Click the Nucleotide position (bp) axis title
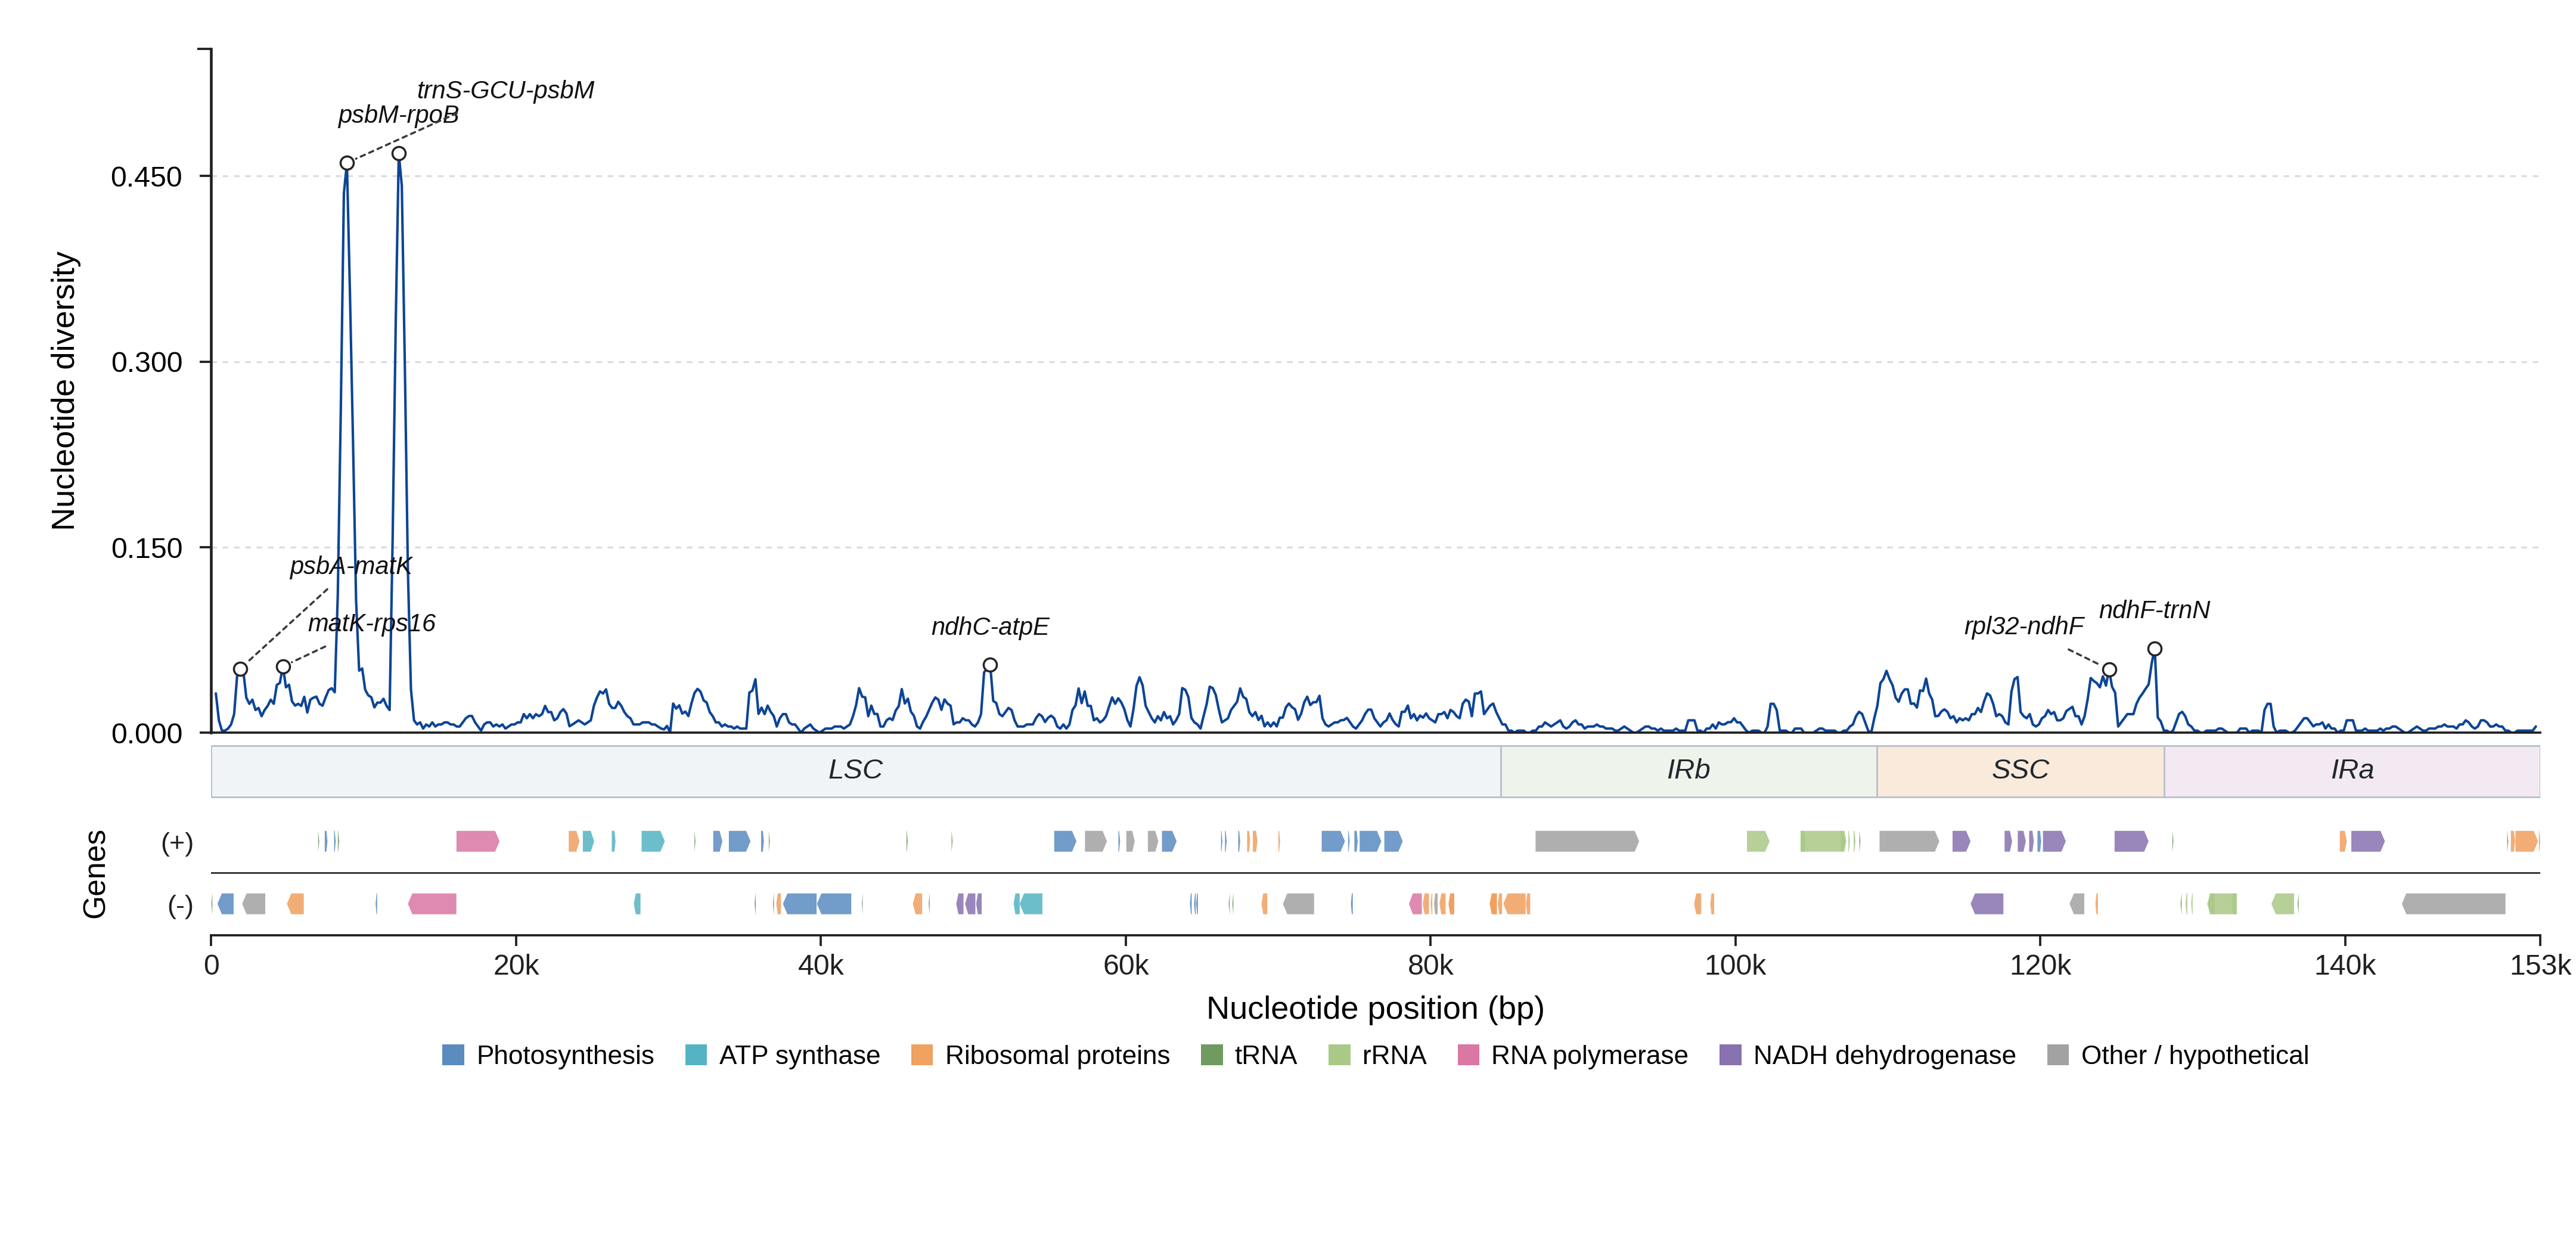The height and width of the screenshot is (1253, 2576). (x=1375, y=1008)
